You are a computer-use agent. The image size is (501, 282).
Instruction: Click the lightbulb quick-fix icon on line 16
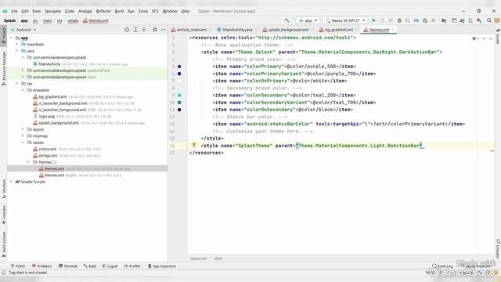194,145
